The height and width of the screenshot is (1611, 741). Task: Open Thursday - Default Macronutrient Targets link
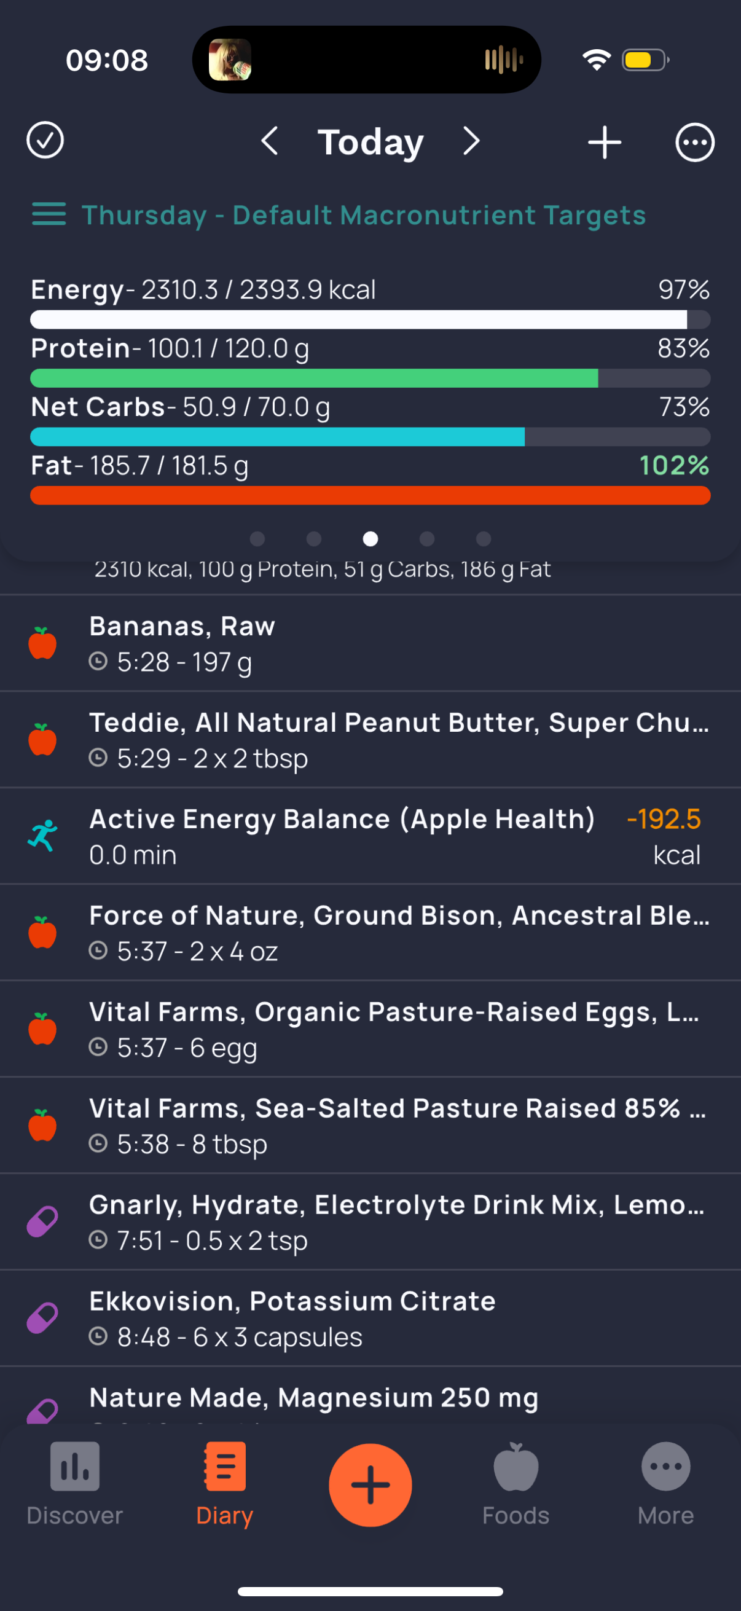click(x=363, y=216)
